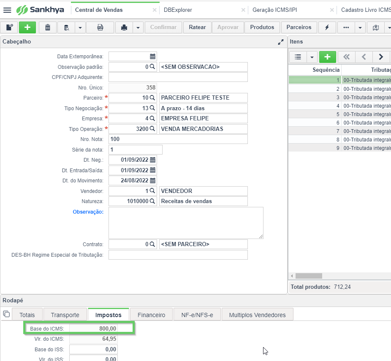Click the Parceiros button
391x361 pixels.
(x=299, y=27)
